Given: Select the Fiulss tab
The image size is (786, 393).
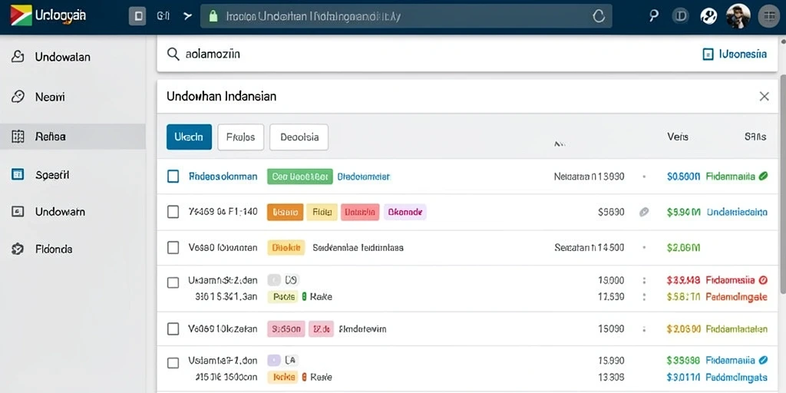Looking at the screenshot, I should pyautogui.click(x=240, y=137).
